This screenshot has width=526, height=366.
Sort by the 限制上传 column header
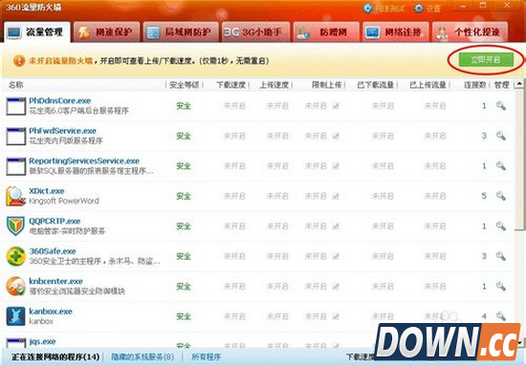(x=326, y=85)
